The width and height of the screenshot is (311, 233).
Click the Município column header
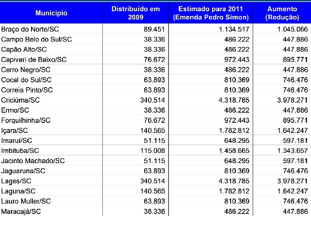pyautogui.click(x=51, y=13)
